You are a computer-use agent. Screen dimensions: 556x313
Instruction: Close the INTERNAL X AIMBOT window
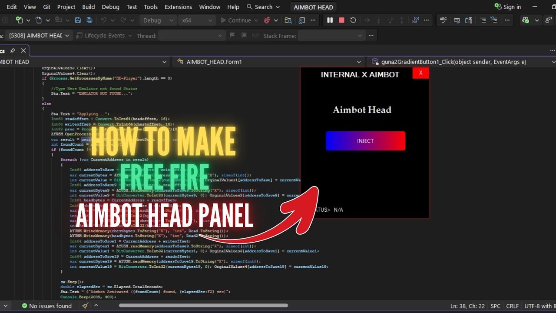(x=420, y=73)
